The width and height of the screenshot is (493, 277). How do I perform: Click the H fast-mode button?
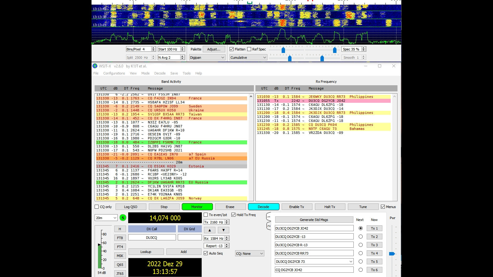coord(120,229)
